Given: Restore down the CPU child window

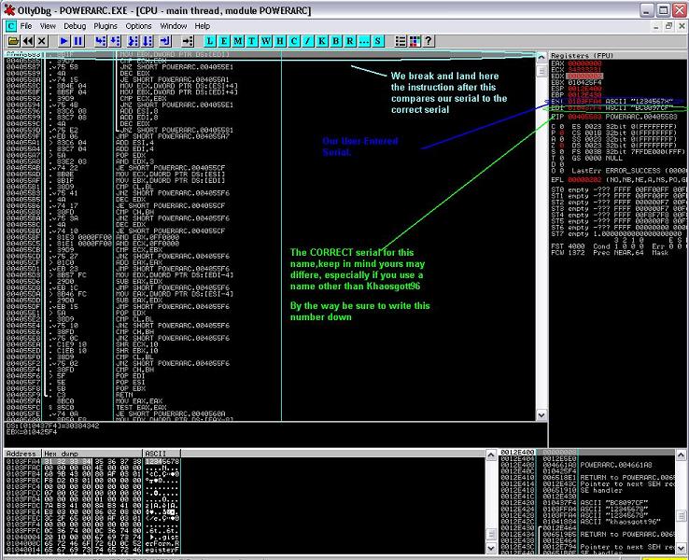Looking at the screenshot, I should [x=668, y=26].
